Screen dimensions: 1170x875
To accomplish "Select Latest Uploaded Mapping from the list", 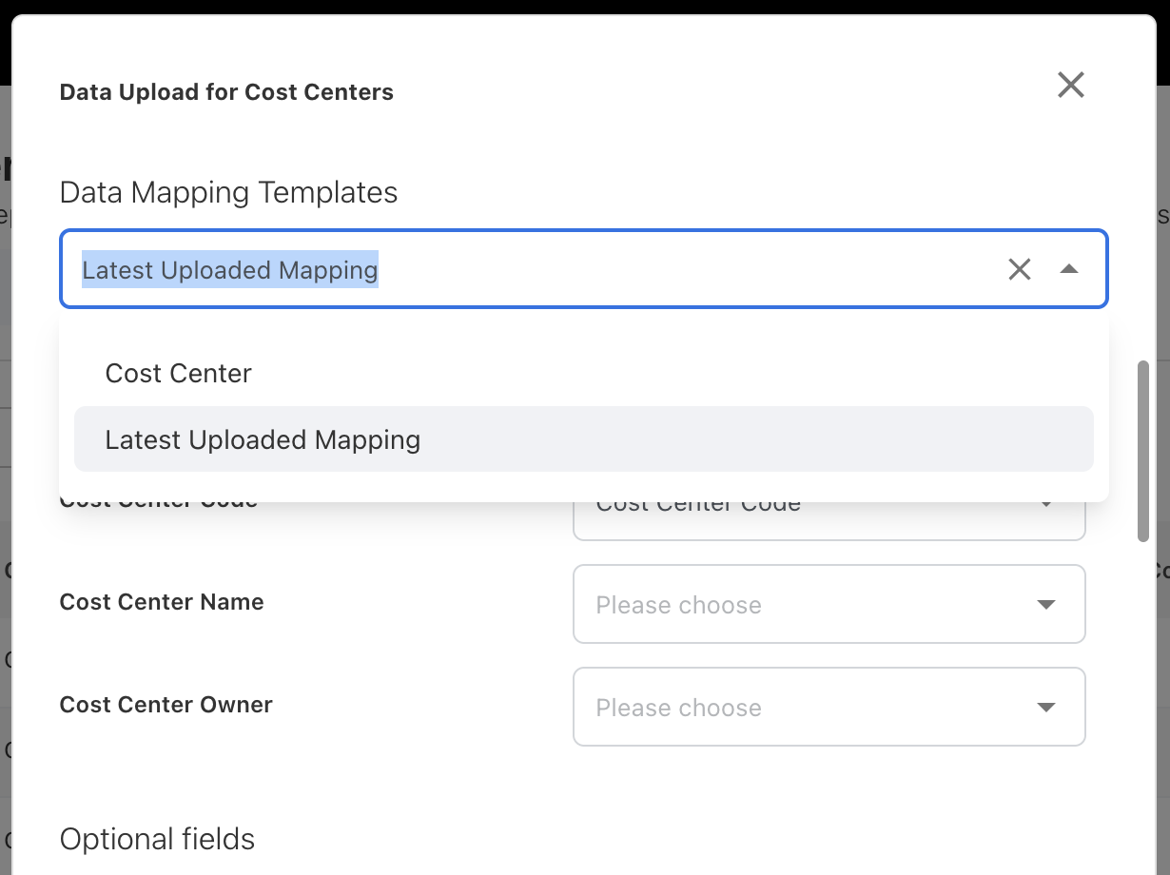I will (x=263, y=439).
